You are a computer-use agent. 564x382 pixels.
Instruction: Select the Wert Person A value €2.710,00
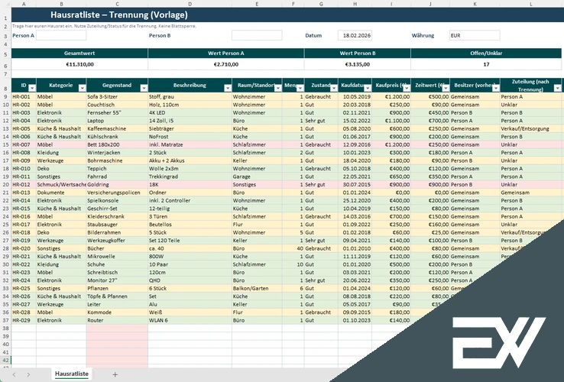(226, 64)
